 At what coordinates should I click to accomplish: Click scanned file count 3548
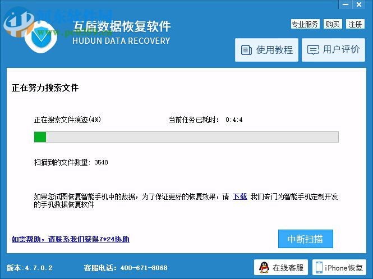[101, 162]
